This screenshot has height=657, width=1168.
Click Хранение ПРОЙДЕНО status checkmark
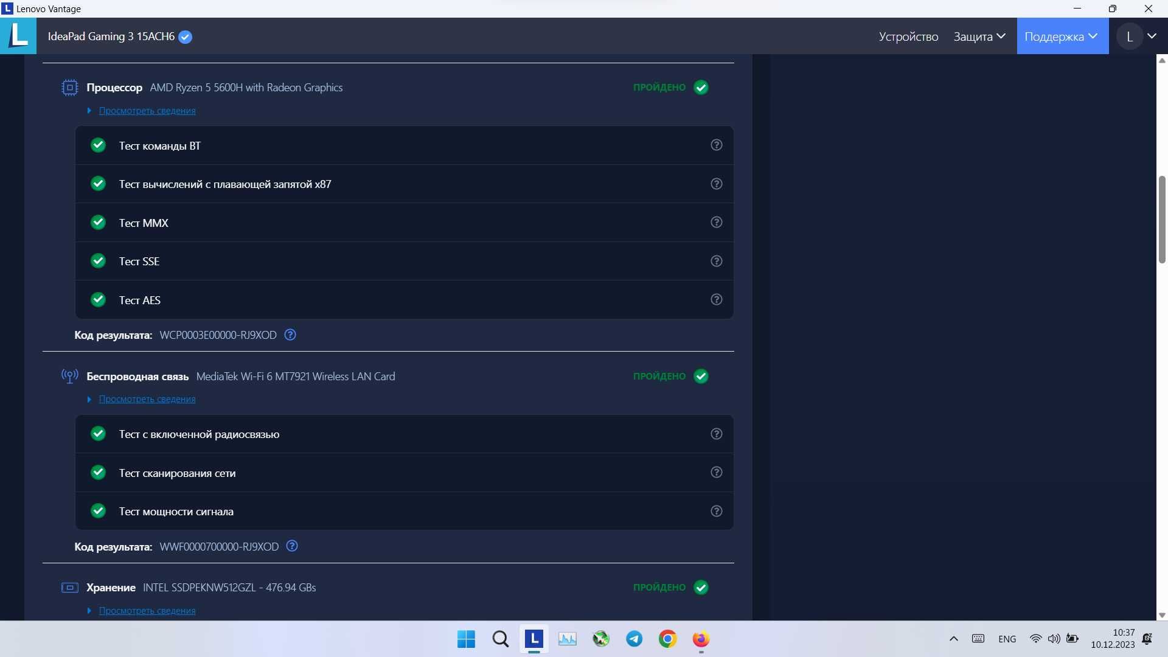(701, 588)
